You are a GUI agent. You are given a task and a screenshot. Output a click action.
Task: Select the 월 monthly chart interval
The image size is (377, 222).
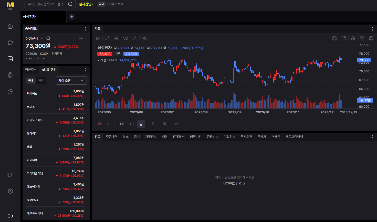164,124
